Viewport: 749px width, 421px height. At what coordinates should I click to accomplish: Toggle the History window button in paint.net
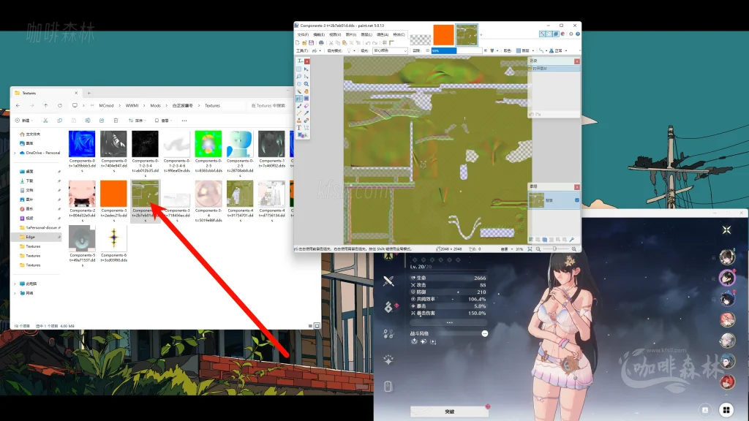point(549,34)
